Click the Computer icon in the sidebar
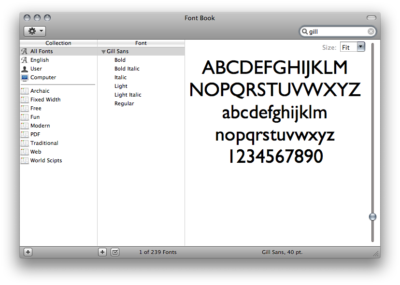 click(25, 77)
